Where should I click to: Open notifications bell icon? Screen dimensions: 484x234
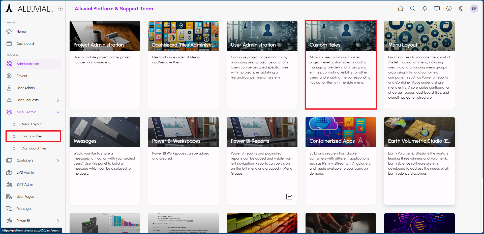coord(425,9)
